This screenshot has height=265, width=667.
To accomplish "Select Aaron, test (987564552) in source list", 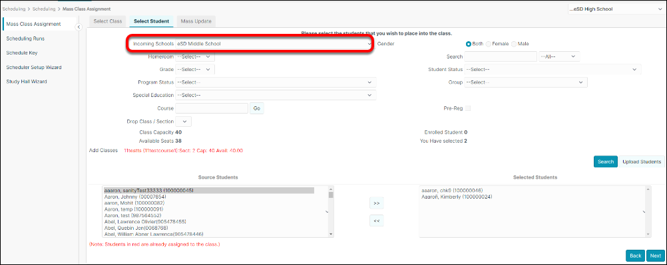I will pos(132,215).
